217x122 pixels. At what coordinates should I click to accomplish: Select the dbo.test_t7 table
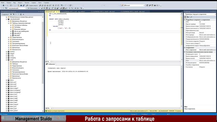point(18,33)
